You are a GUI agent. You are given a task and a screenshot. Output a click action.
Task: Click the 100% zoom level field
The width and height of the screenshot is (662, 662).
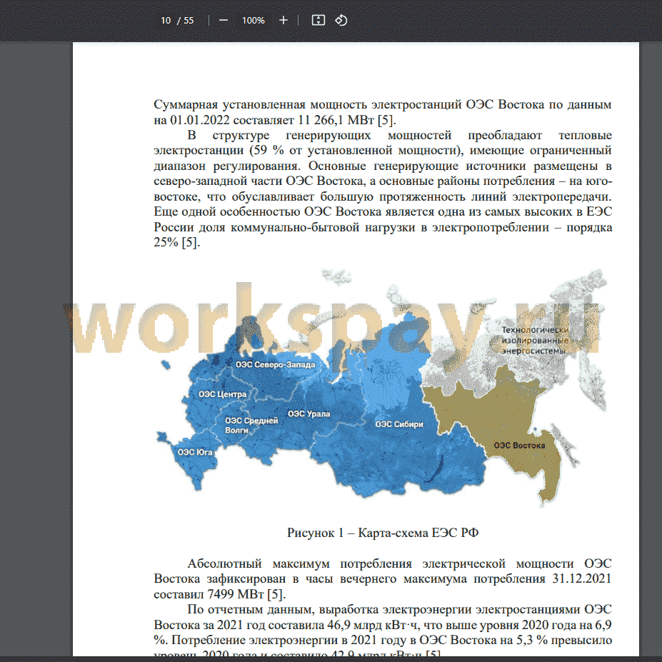coord(254,20)
